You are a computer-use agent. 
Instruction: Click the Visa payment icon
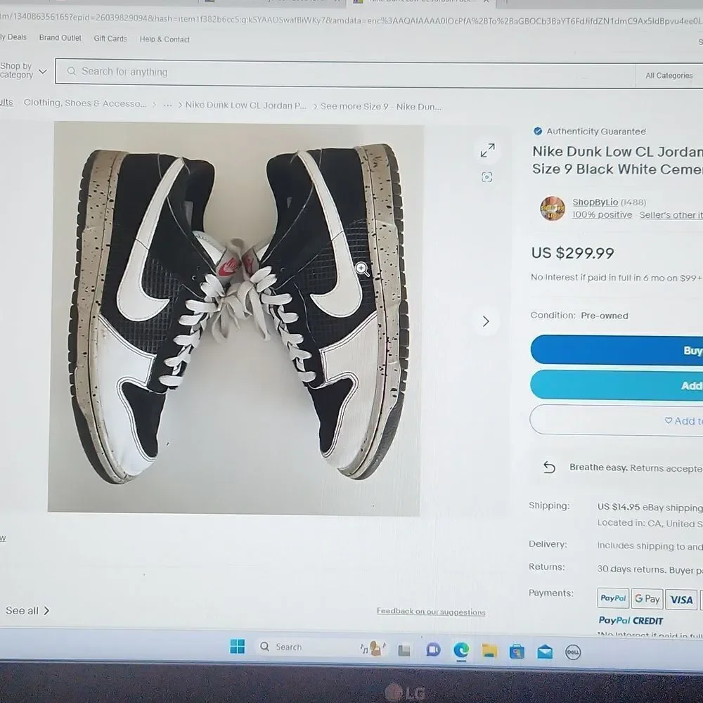pos(681,600)
